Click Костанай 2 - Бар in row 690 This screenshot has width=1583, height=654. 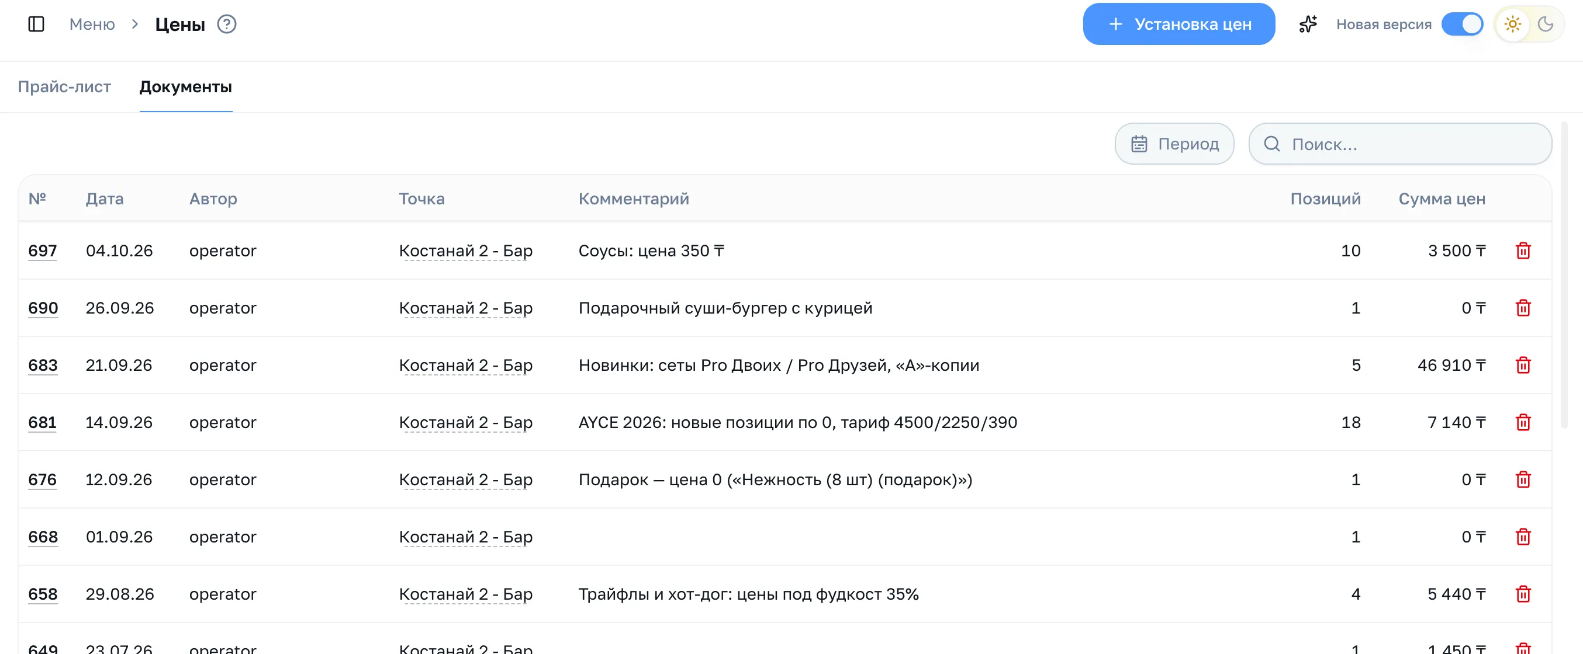click(x=466, y=308)
